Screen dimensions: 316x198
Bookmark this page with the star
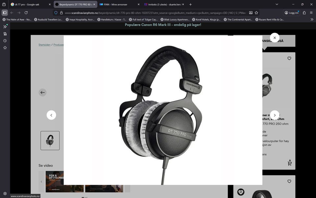pos(256,13)
